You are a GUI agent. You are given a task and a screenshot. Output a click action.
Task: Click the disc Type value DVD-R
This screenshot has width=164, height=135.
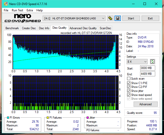(x=142, y=38)
